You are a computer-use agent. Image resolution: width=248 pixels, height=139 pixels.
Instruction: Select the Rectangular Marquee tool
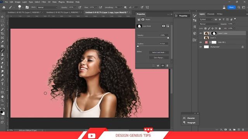coord(2,21)
